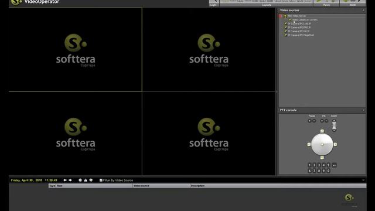Toggle check mark of IP Camera IPE3500
This screenshot has height=211, width=375.
point(285,28)
